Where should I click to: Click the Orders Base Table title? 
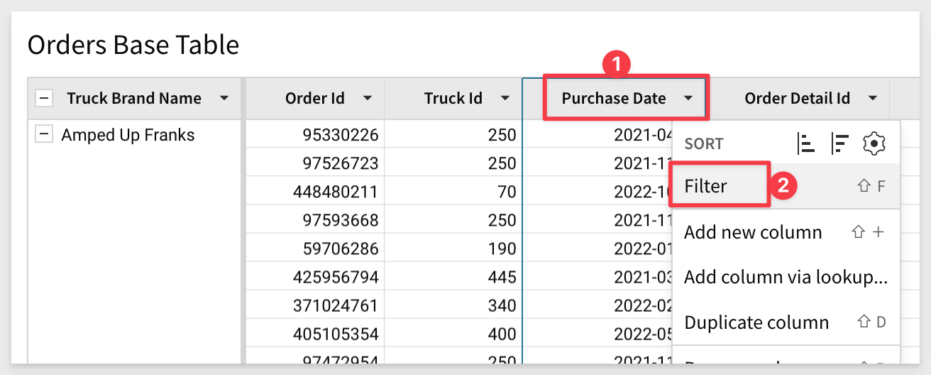(133, 45)
